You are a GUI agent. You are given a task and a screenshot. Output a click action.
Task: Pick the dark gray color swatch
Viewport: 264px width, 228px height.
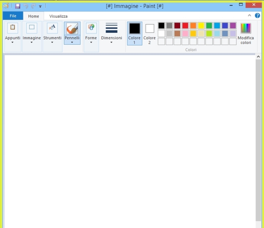coord(169,26)
